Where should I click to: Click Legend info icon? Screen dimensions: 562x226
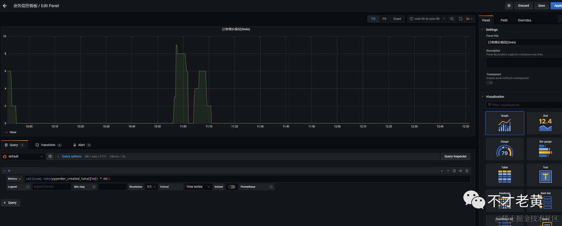pyautogui.click(x=28, y=187)
